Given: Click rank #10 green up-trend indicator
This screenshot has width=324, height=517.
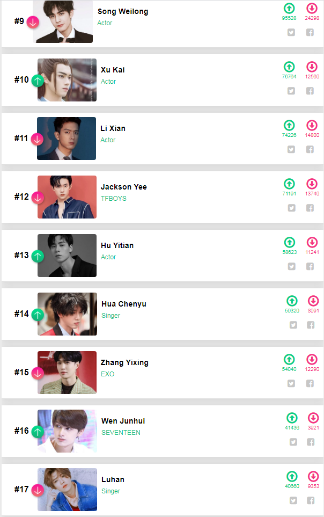Looking at the screenshot, I should click(38, 81).
